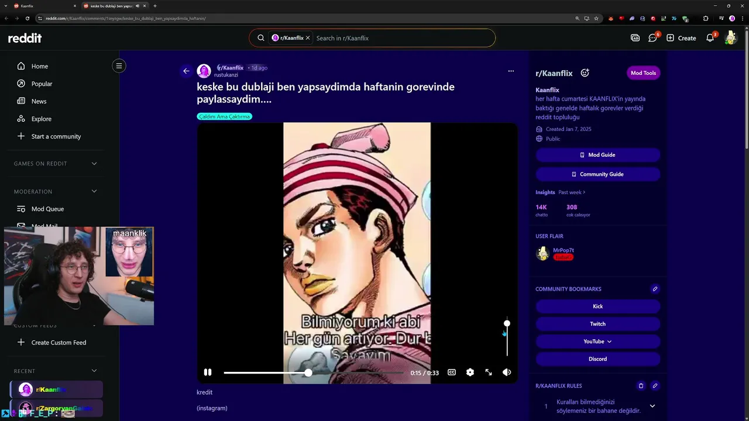
Task: Collapse the left navigation sidebar
Action: click(x=119, y=66)
